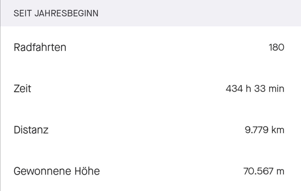Click the ride count value 180

pos(276,47)
